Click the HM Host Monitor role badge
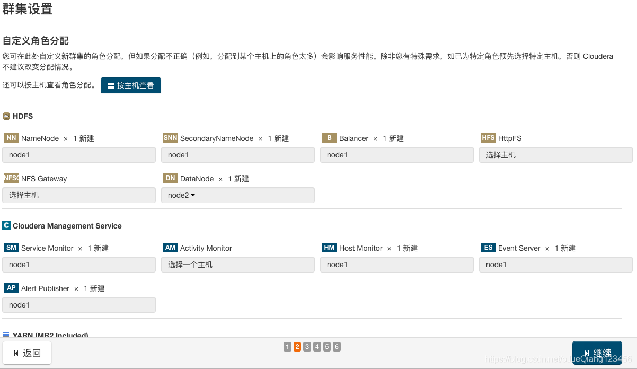This screenshot has width=637, height=369. [x=329, y=248]
